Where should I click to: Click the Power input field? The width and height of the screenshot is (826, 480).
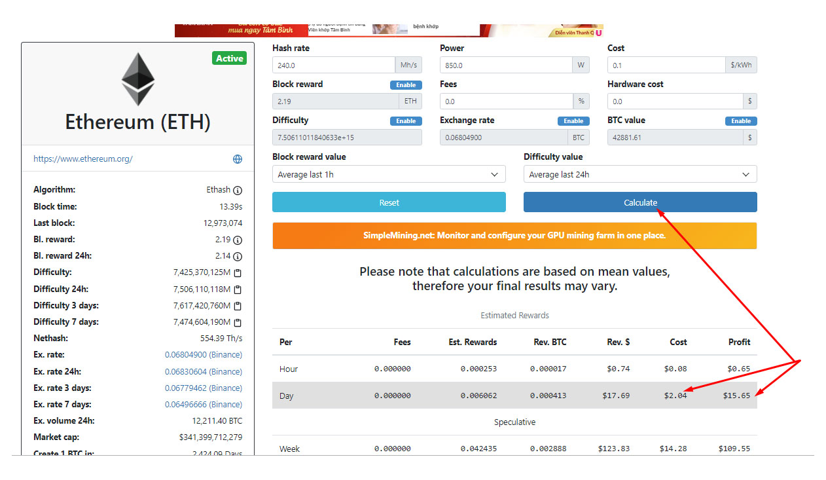[x=506, y=65]
